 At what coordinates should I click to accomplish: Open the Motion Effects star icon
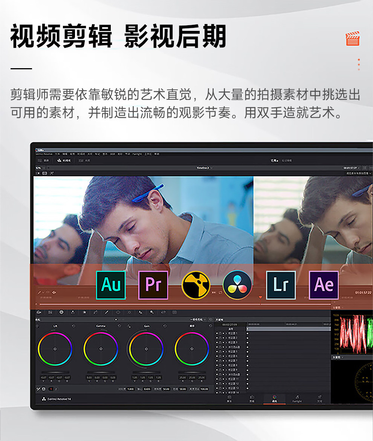click(x=84, y=312)
